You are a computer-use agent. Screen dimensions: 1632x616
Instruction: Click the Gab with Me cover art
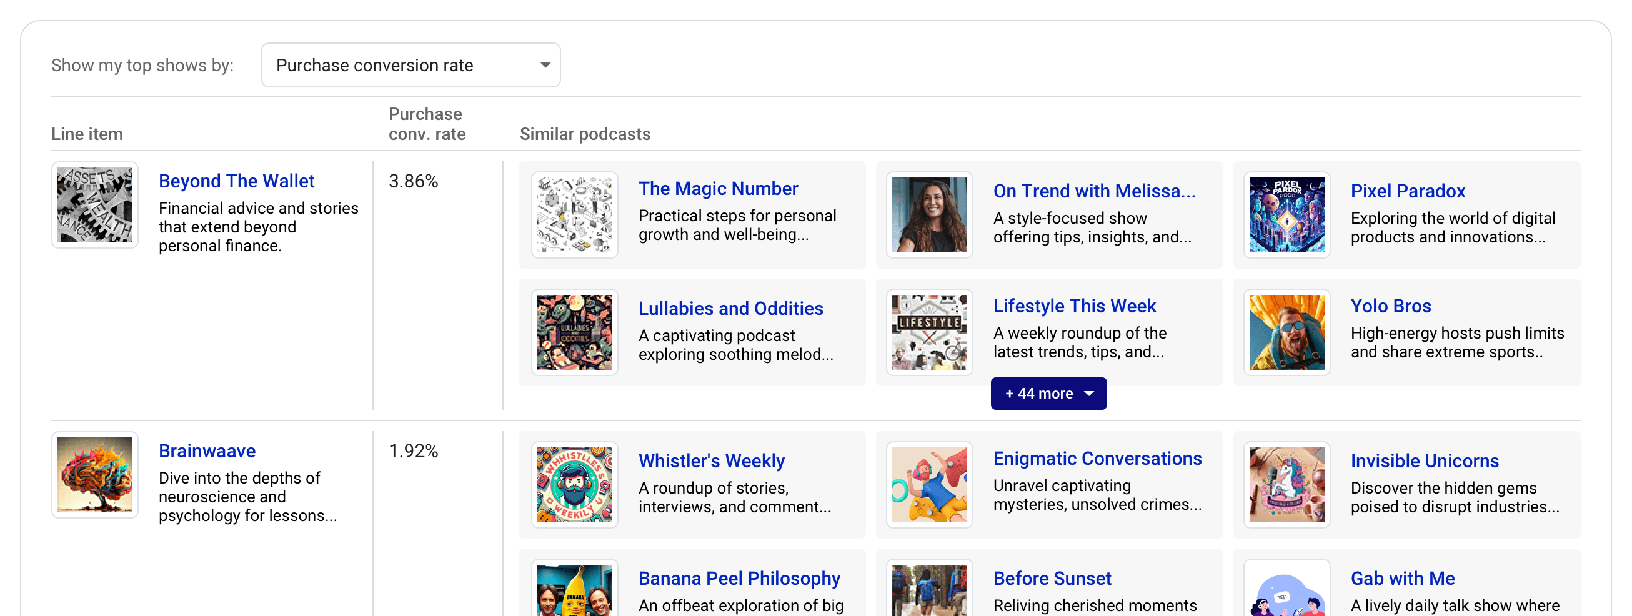[1286, 588]
